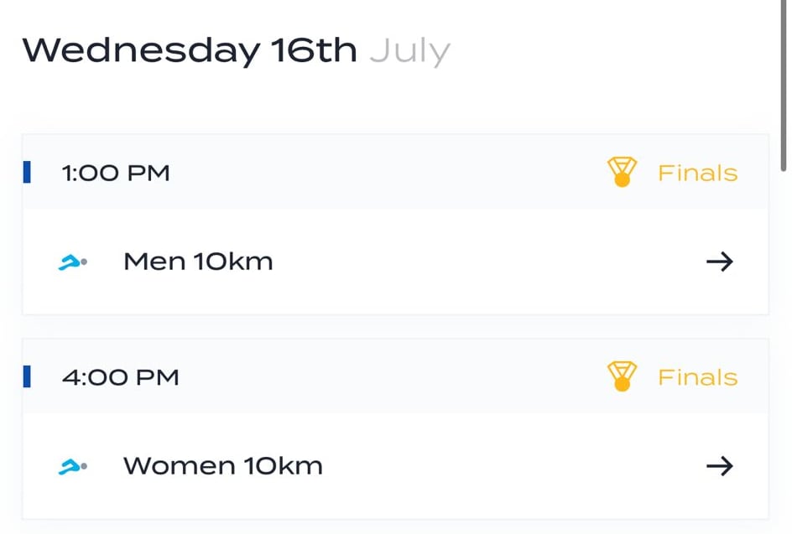Viewport: 792px width, 534px height.
Task: Click the swimmer icon beside Men 10km
Action: pos(73,262)
